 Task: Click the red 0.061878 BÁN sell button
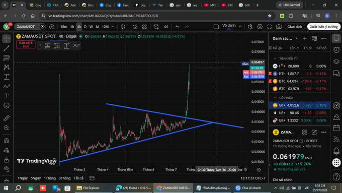click(26, 44)
